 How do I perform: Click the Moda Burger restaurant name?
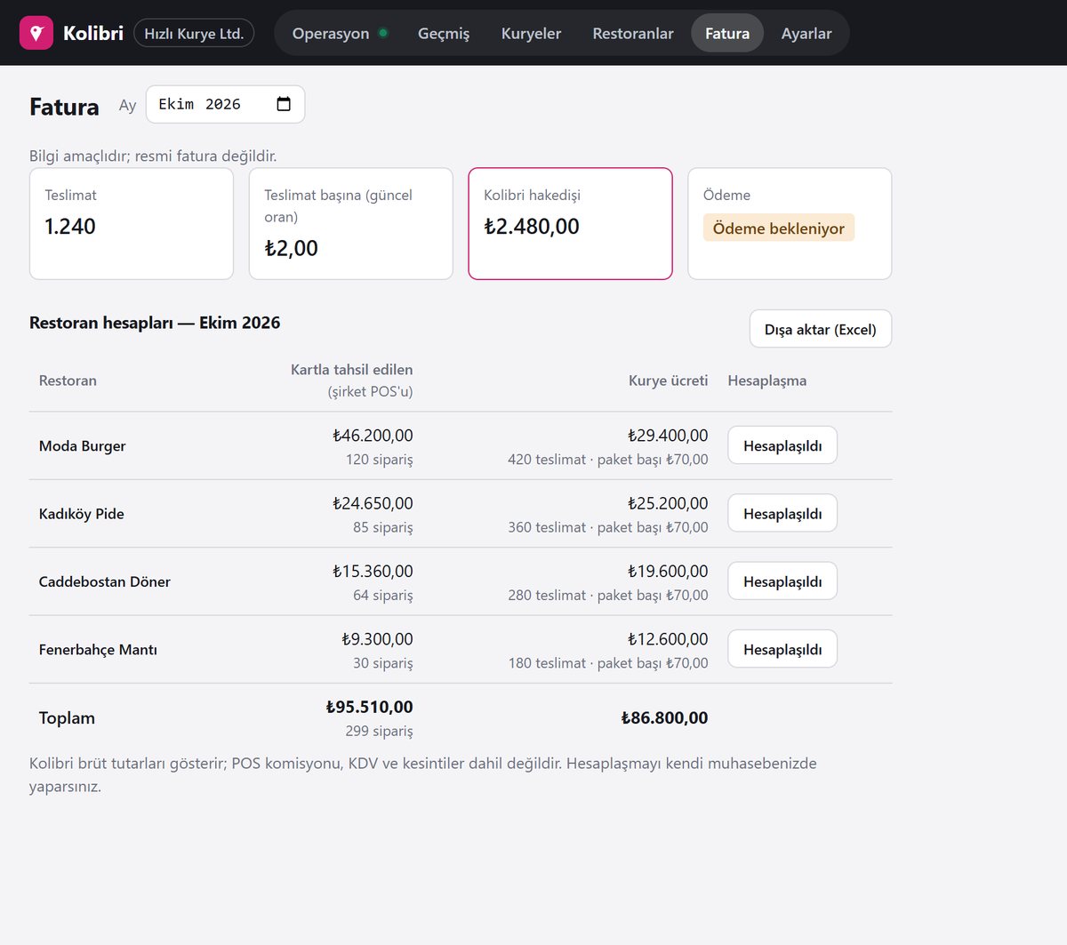[83, 446]
